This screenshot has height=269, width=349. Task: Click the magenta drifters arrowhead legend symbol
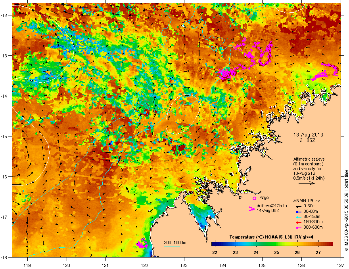(x=251, y=208)
